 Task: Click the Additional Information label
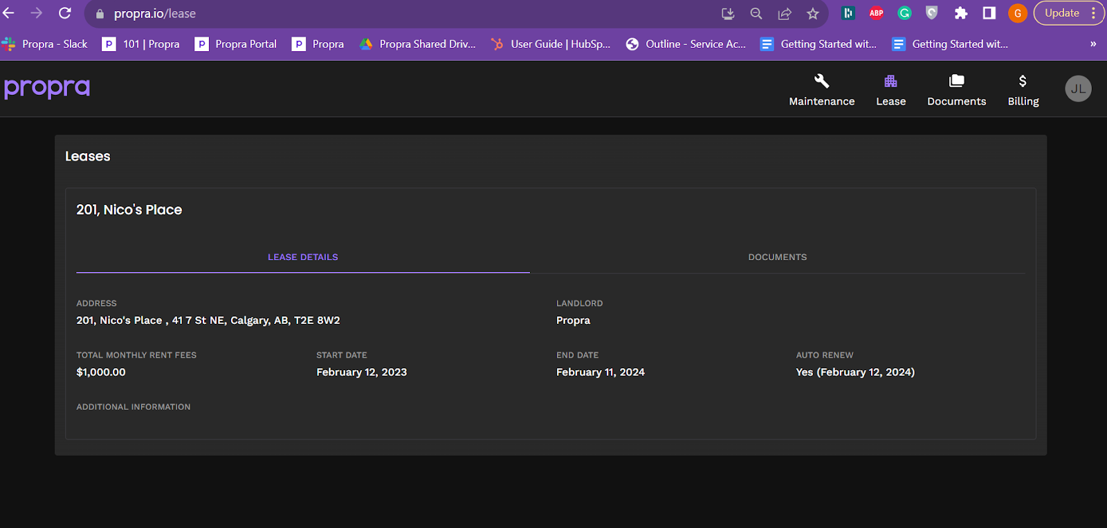(134, 407)
